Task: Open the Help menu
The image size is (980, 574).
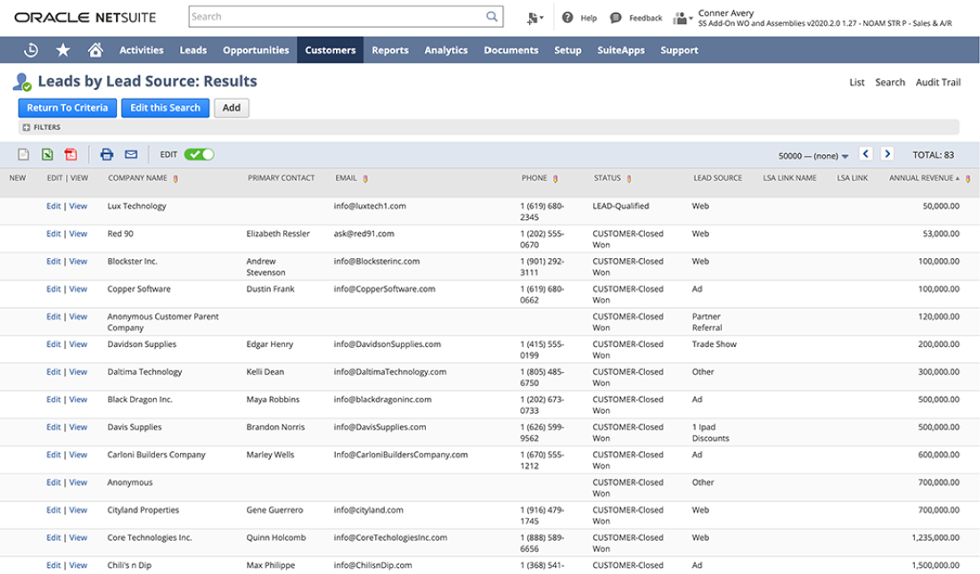Action: click(x=579, y=18)
